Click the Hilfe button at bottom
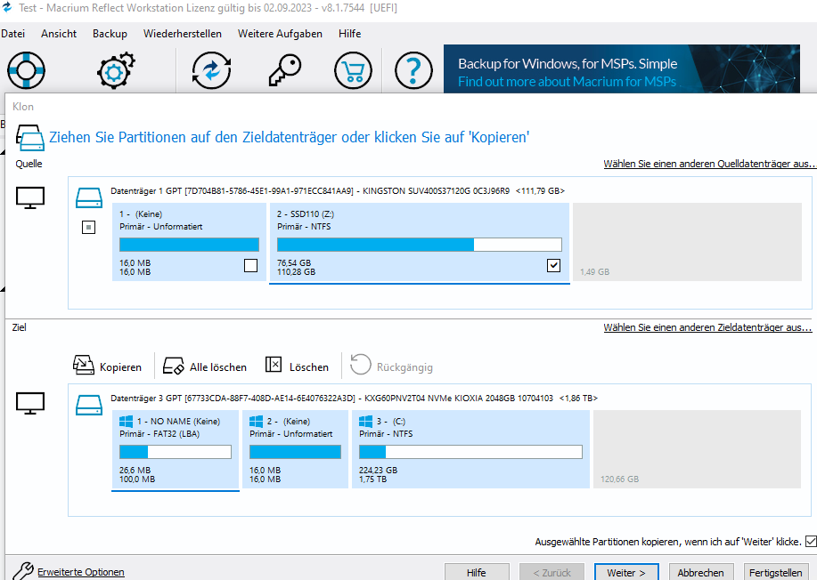 tap(477, 572)
